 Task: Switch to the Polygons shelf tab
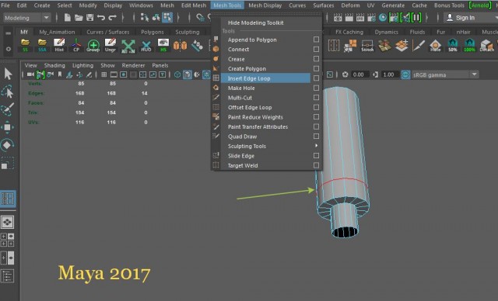pyautogui.click(x=153, y=32)
